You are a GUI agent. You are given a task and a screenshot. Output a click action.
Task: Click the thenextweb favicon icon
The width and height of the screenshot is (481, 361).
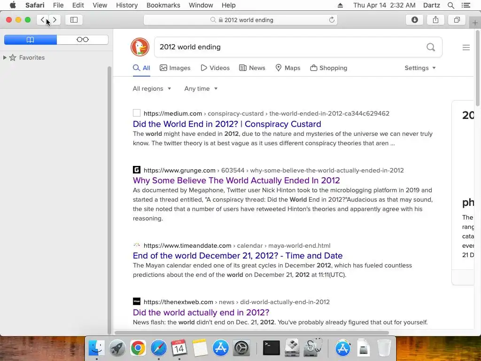137,301
